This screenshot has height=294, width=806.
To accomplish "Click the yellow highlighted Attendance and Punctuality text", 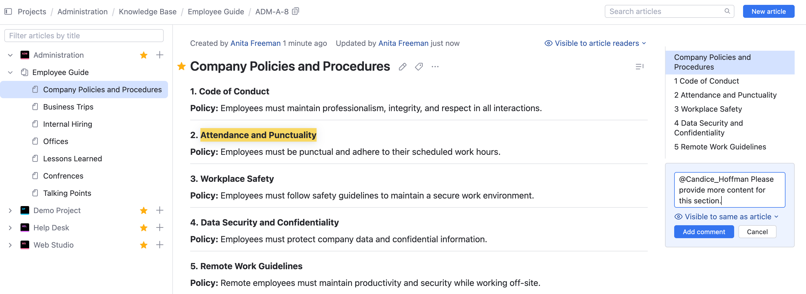I will tap(258, 135).
